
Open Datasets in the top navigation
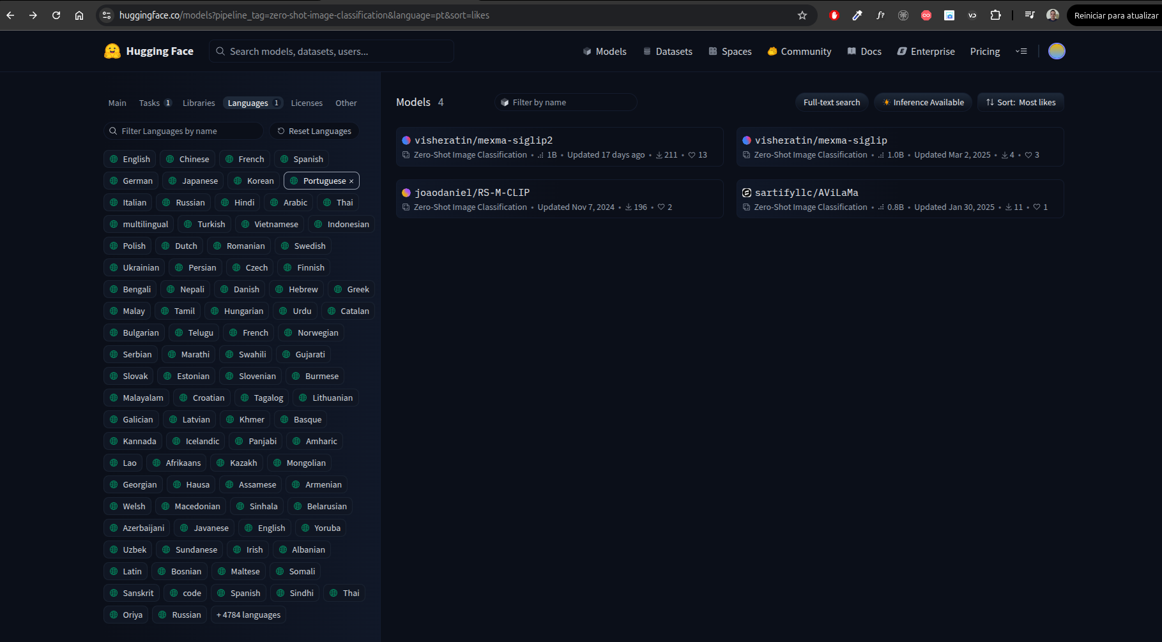[668, 52]
